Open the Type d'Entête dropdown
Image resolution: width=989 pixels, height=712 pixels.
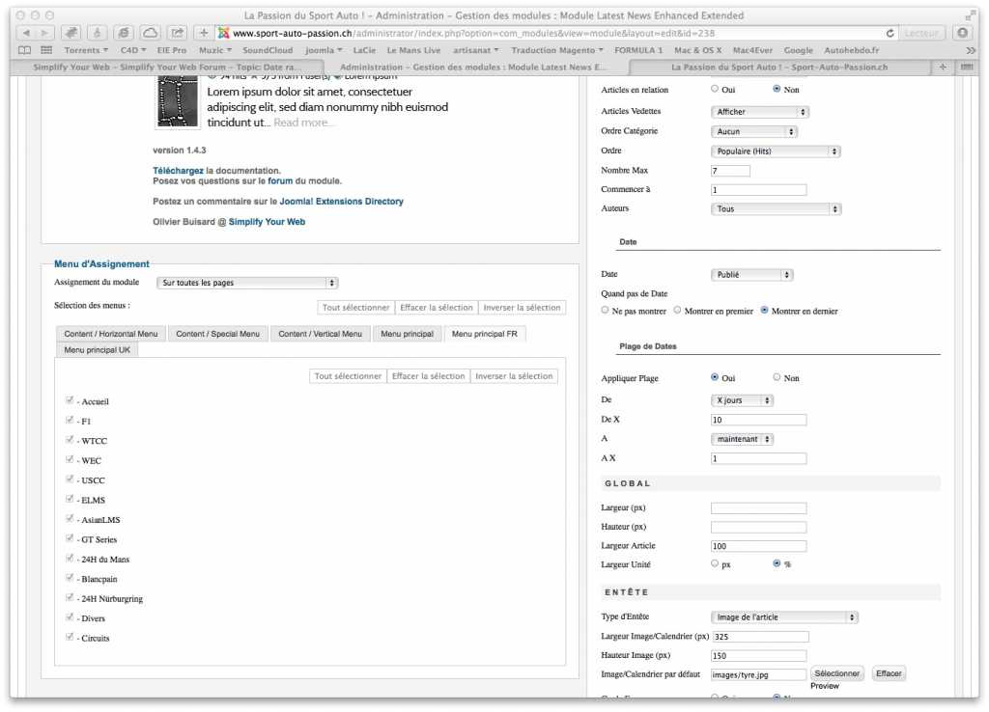784,617
